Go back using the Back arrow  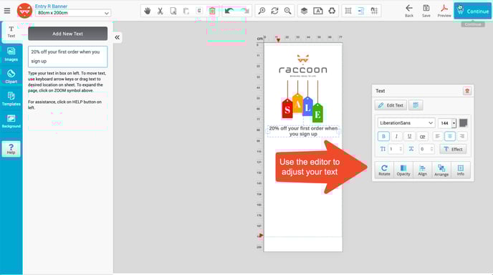[x=409, y=11]
